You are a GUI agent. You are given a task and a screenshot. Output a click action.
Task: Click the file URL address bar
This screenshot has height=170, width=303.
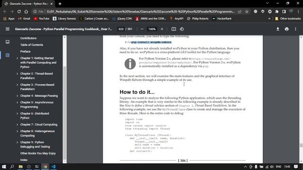coord(141,11)
